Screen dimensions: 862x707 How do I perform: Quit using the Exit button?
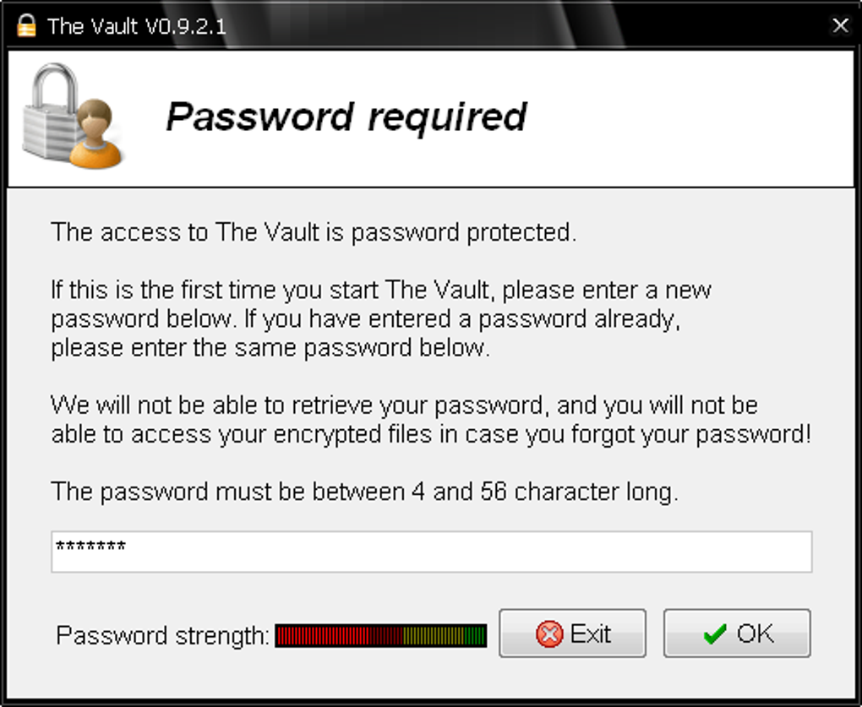point(572,633)
